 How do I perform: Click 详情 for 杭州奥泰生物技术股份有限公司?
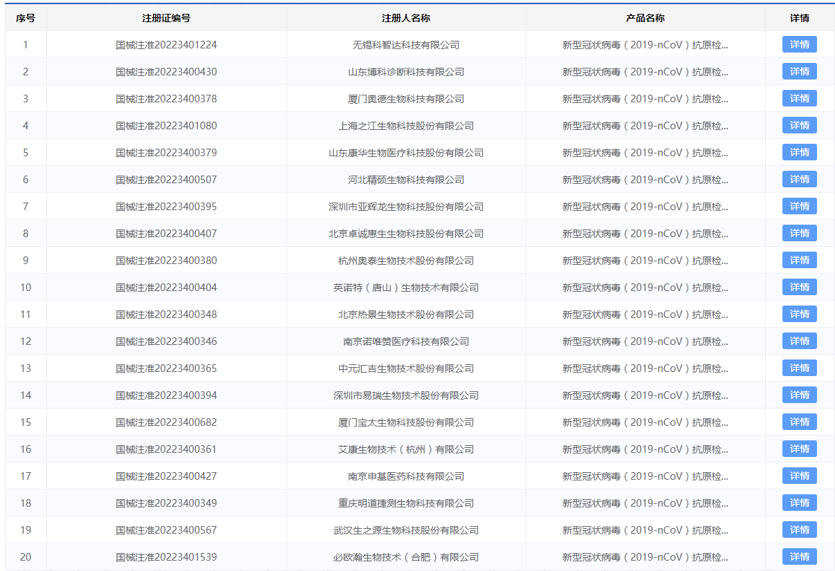[x=799, y=261]
